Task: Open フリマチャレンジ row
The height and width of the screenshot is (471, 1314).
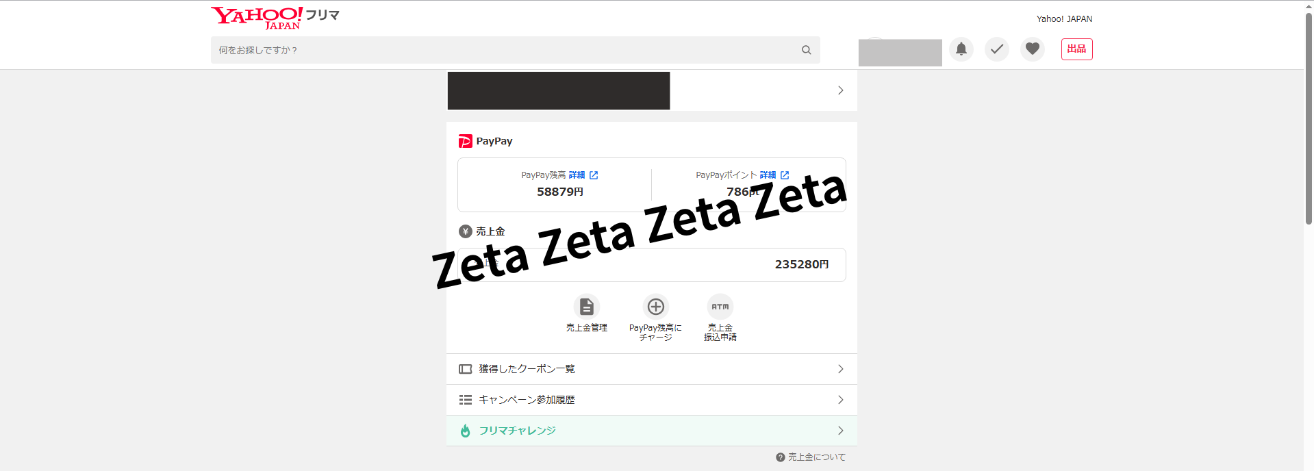Action: click(652, 431)
